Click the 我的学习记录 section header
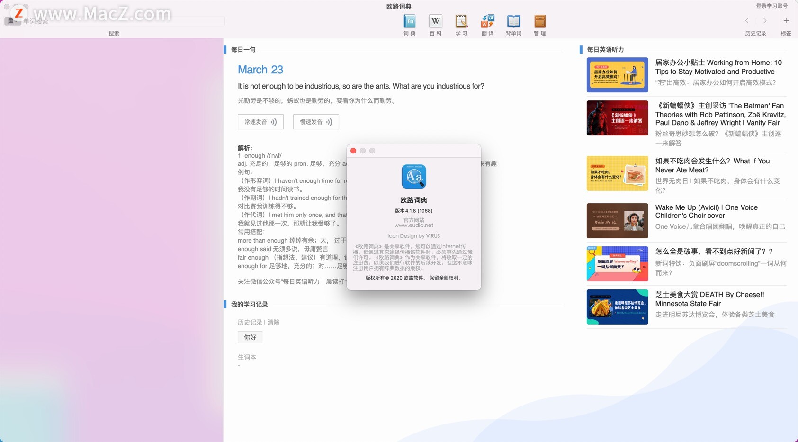The width and height of the screenshot is (798, 442). coord(250,304)
